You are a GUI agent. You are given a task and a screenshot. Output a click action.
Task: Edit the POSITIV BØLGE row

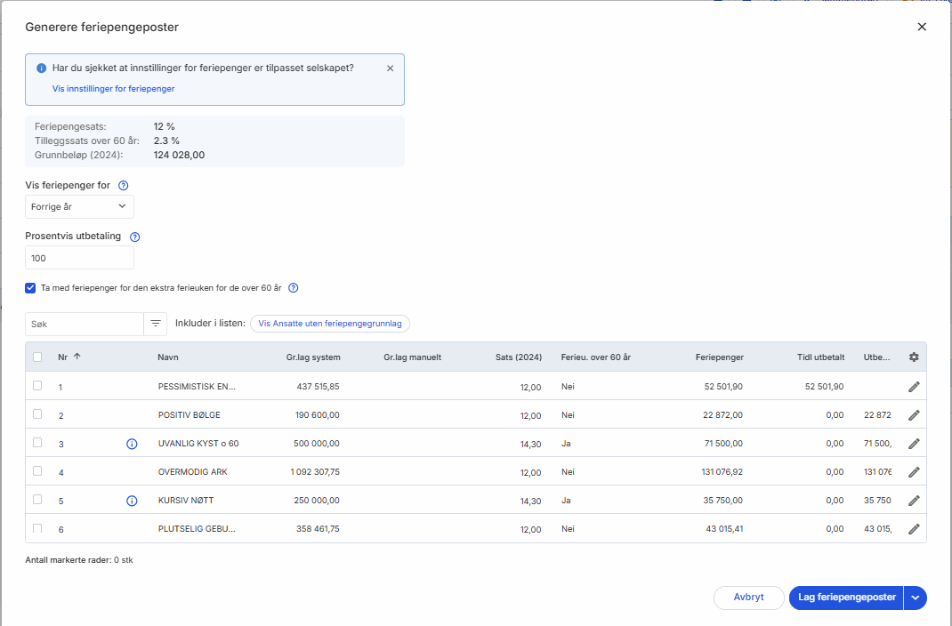tap(914, 415)
